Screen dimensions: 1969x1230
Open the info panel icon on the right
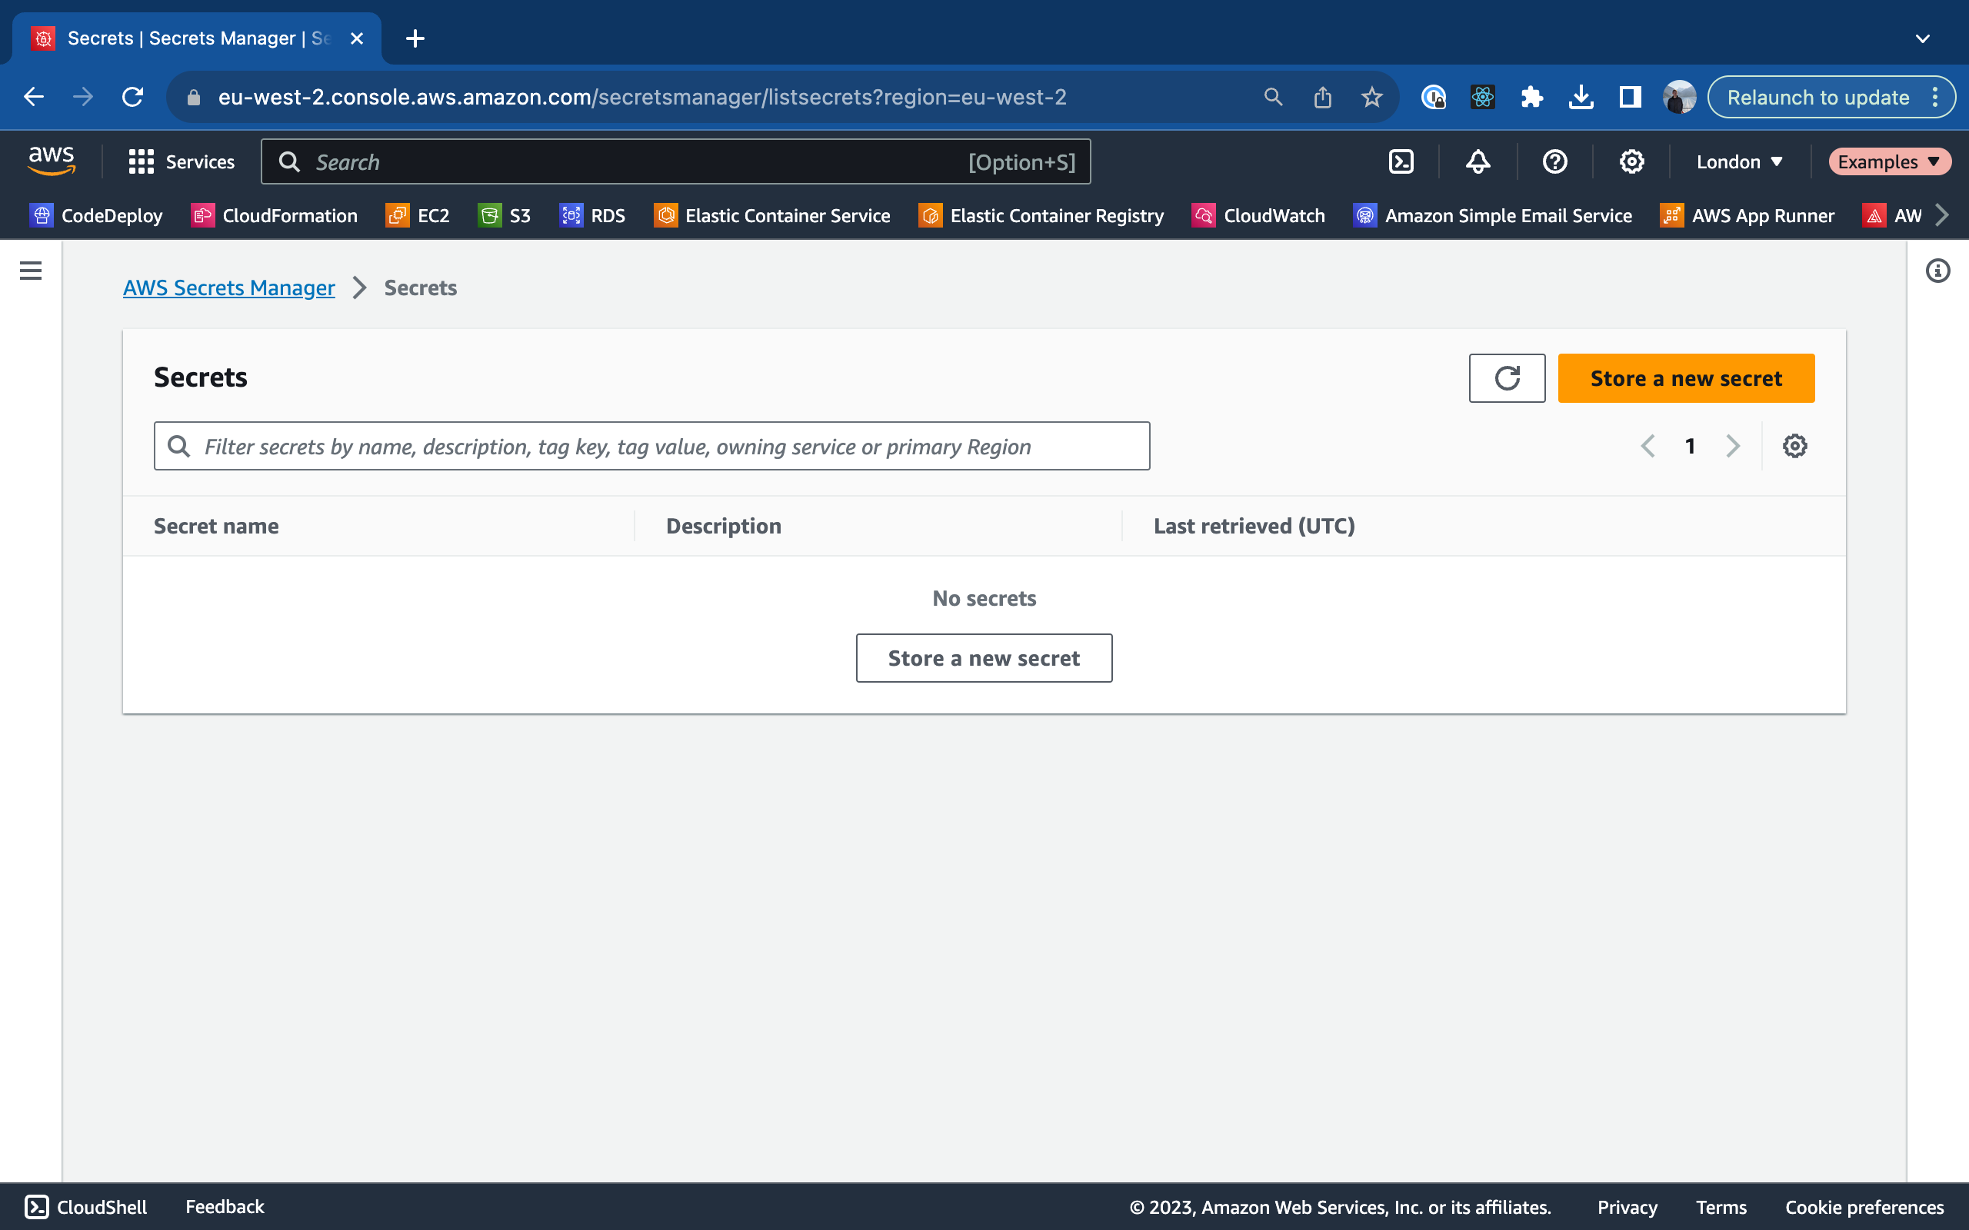click(x=1937, y=270)
